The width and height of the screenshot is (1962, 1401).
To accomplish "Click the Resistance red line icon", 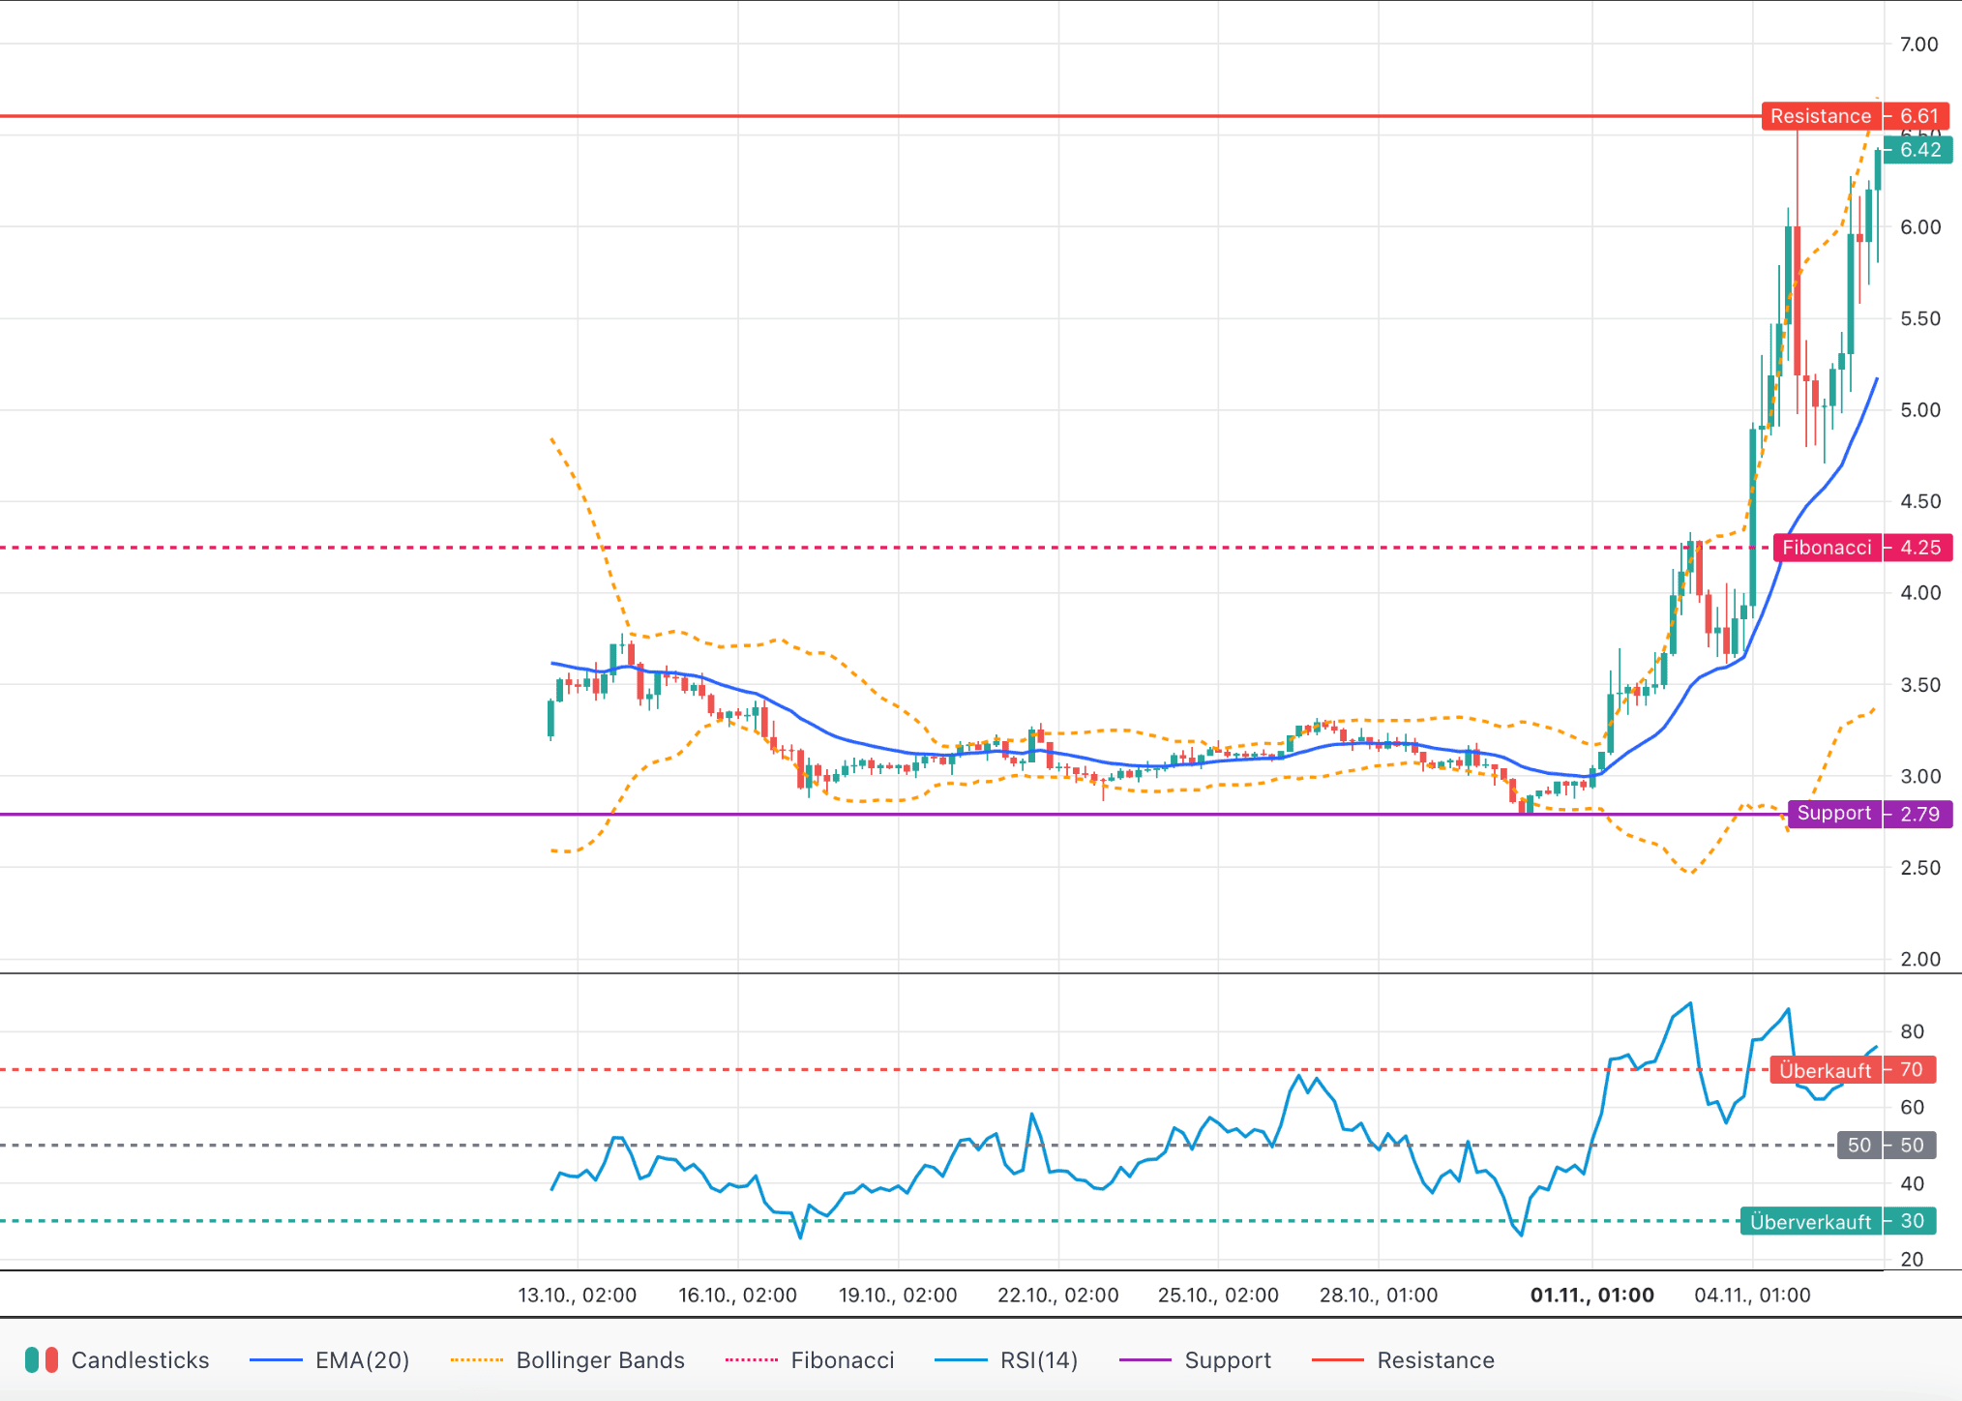I will pyautogui.click(x=1339, y=1359).
